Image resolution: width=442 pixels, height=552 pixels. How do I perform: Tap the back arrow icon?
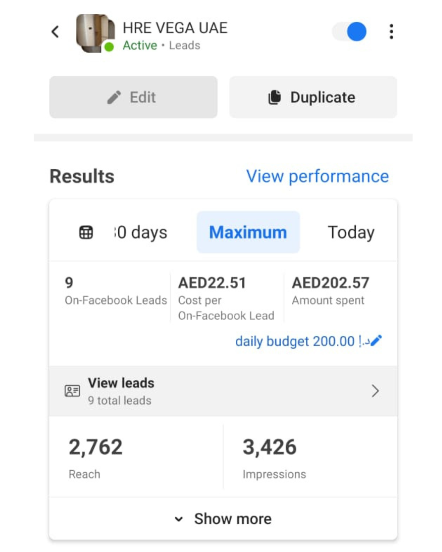[x=56, y=32]
